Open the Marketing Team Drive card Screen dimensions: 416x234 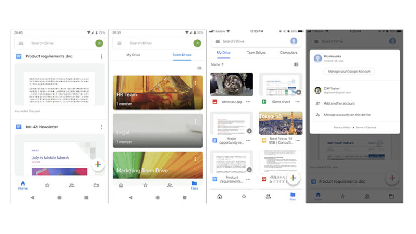pyautogui.click(x=158, y=165)
